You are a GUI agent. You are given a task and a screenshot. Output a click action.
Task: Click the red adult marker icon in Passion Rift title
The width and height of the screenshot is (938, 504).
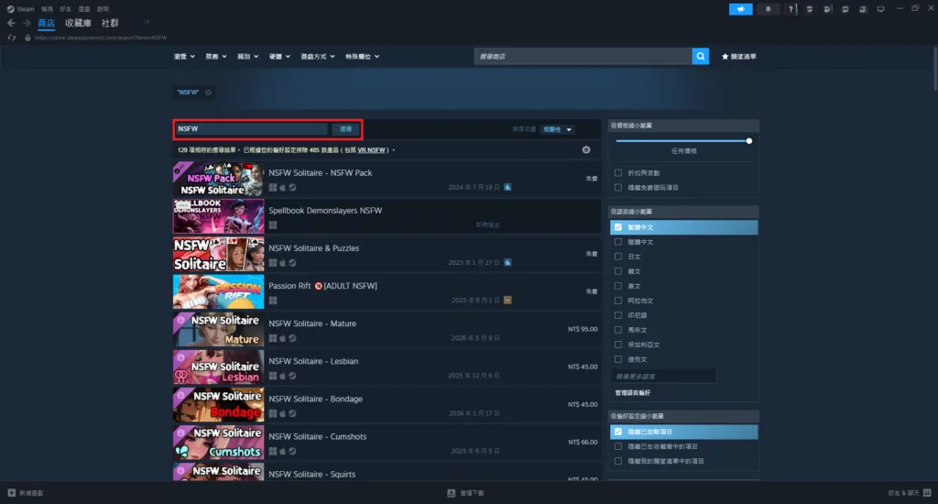coord(318,286)
